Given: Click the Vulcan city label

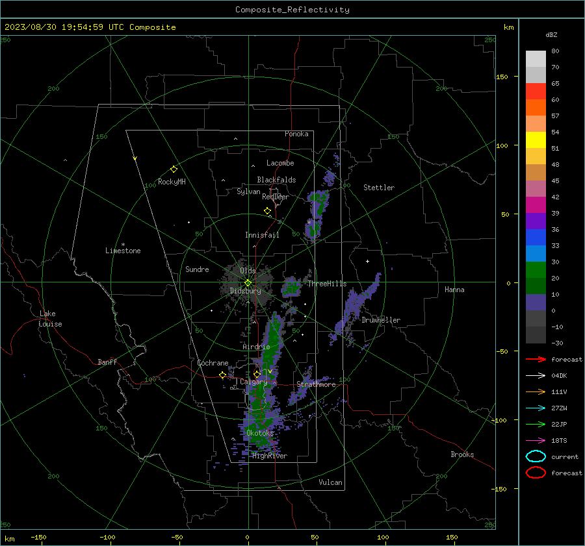Looking at the screenshot, I should (x=331, y=482).
